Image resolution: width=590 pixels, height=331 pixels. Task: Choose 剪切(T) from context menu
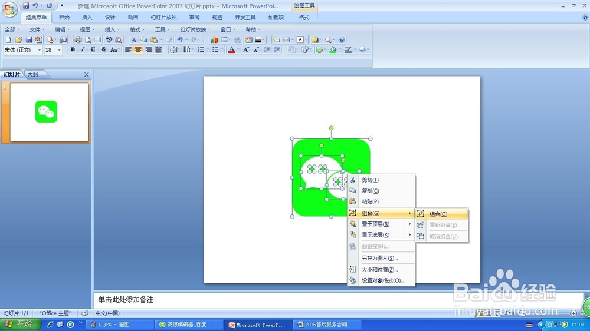pyautogui.click(x=381, y=180)
